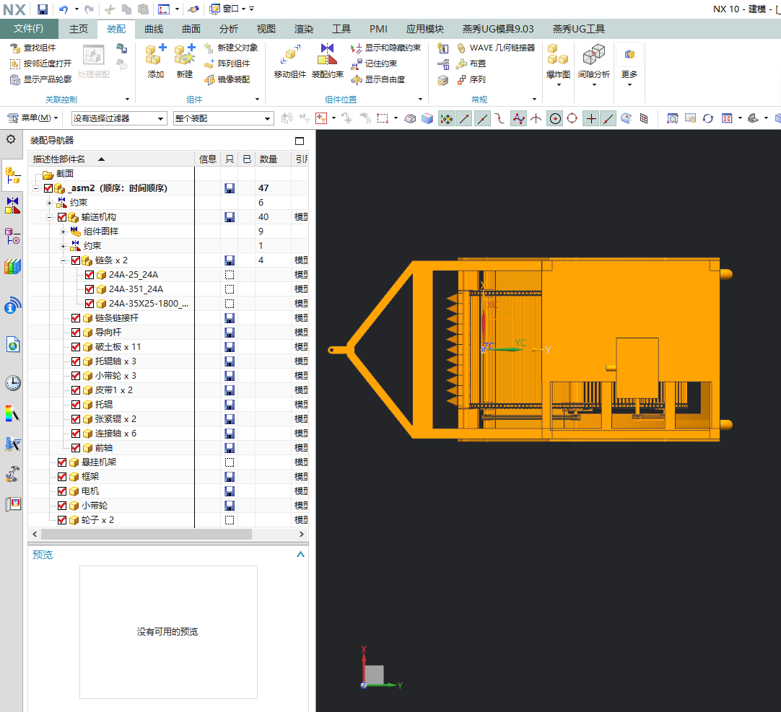This screenshot has height=712, width=781.
Task: Toggle visibility checkbox for 框架
Action: tap(62, 477)
